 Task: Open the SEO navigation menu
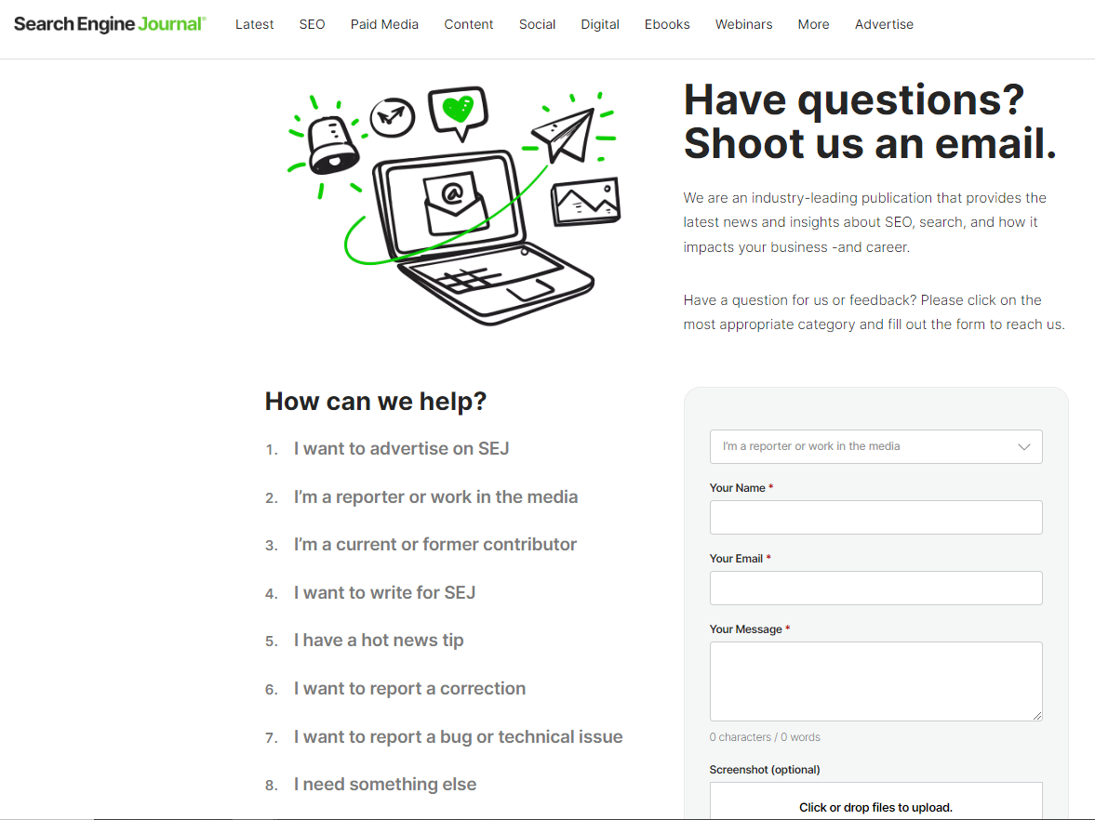pos(312,24)
